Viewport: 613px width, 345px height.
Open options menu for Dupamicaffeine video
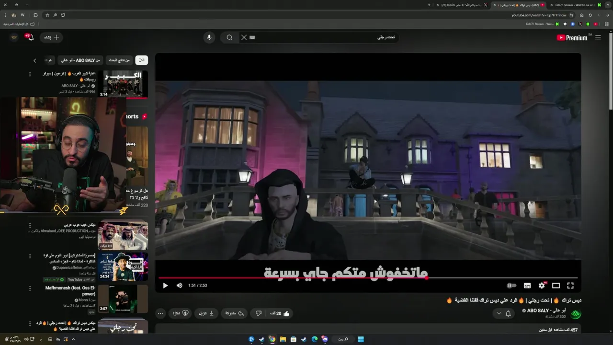[x=30, y=256]
